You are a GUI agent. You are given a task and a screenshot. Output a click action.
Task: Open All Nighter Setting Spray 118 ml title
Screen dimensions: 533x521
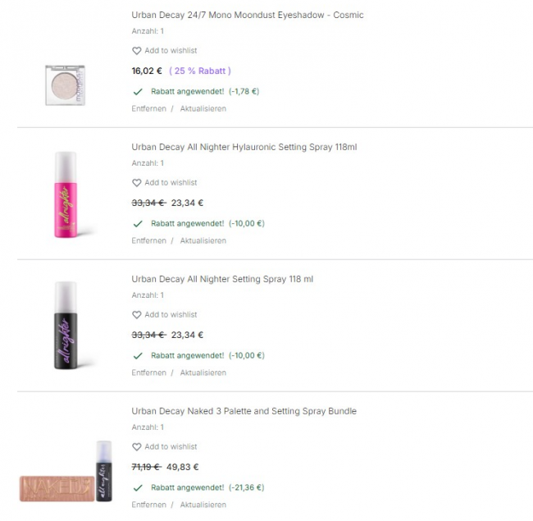(x=222, y=279)
